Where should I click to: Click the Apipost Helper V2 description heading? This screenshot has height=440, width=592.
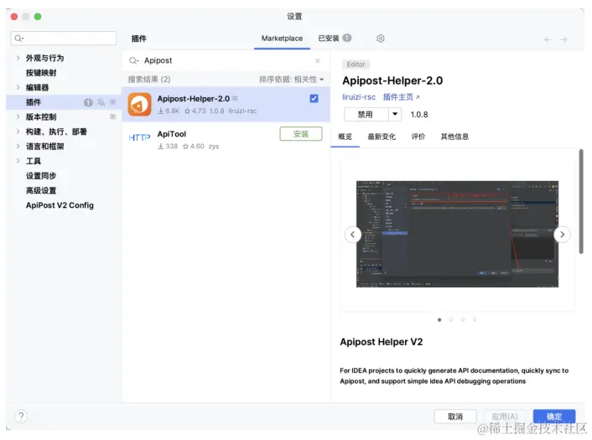point(382,342)
